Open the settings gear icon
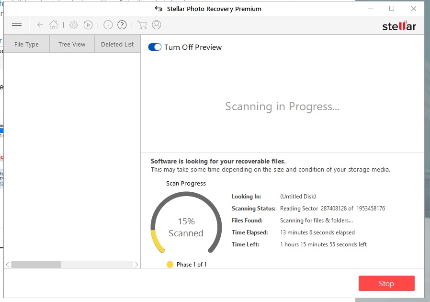Image resolution: width=430 pixels, height=302 pixels. [73, 25]
